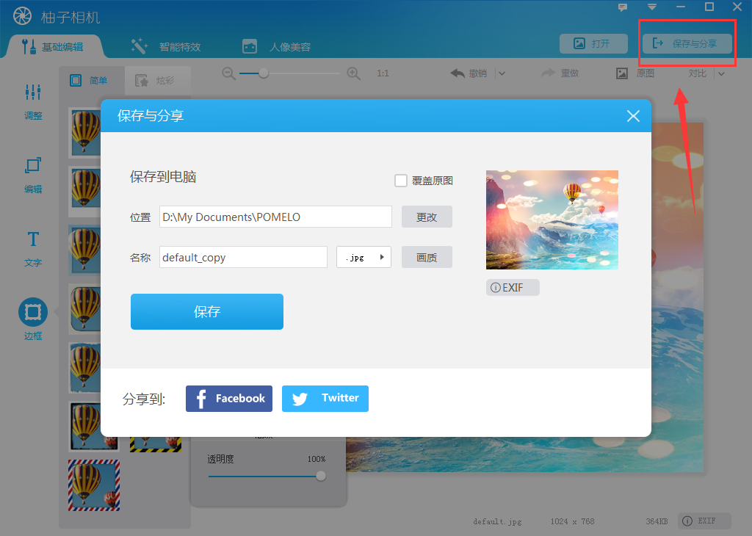Open the 边框 (Border) tool

pos(32,317)
